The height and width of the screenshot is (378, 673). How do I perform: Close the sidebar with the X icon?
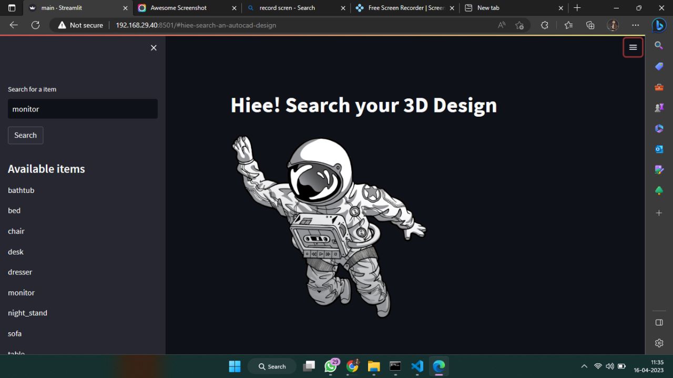(x=154, y=48)
